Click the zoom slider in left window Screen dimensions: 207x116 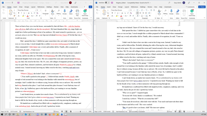[80, 111]
